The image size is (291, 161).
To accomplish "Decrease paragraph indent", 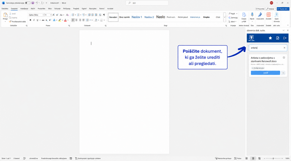I will (x=89, y=15).
